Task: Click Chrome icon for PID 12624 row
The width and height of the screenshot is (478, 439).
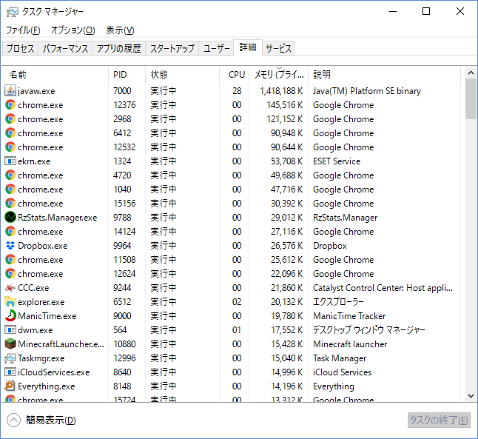Action: [x=10, y=274]
